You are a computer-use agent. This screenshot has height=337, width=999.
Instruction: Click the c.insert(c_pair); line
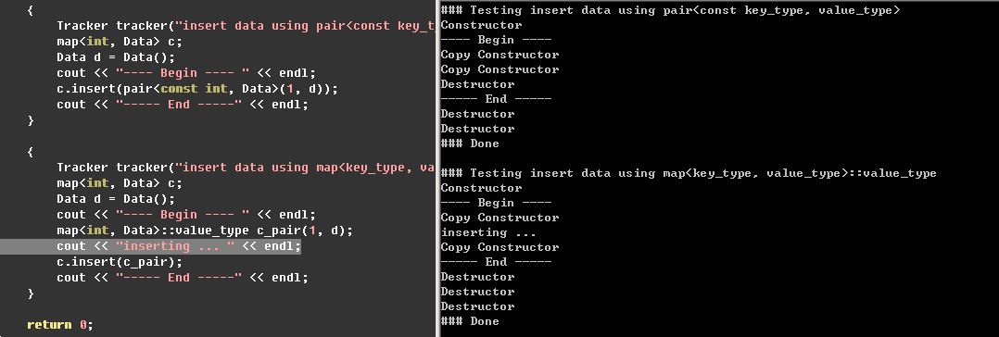pyautogui.click(x=120, y=262)
